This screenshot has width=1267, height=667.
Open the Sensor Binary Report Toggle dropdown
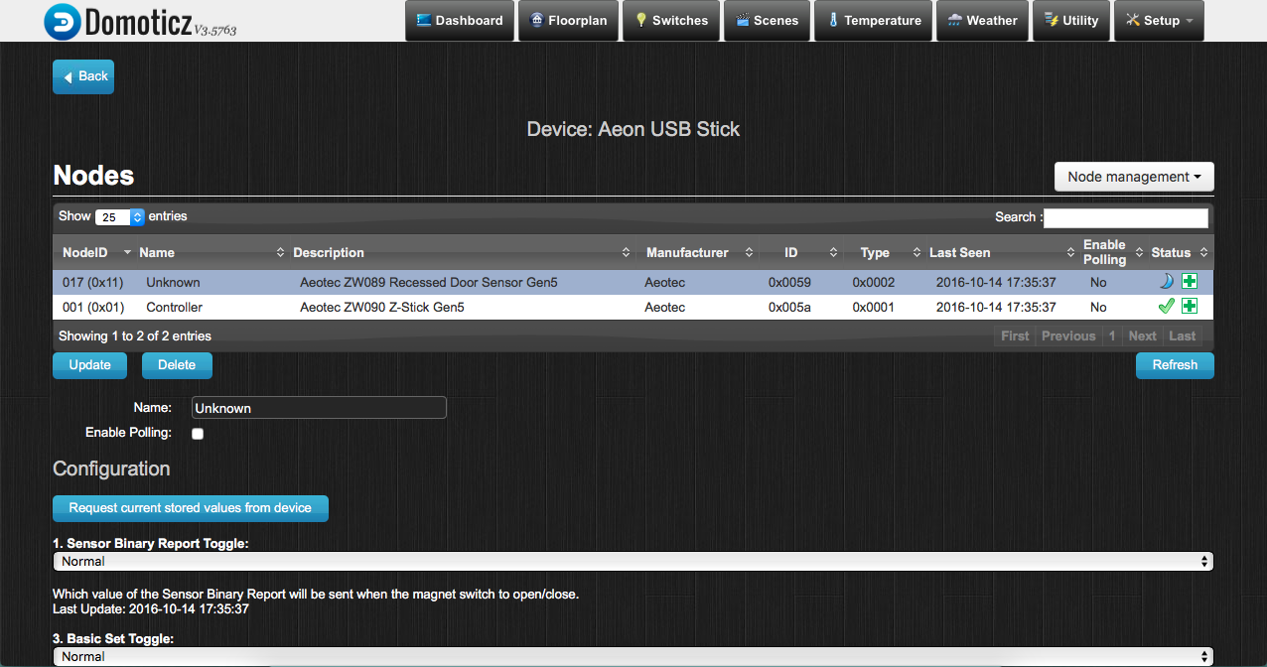click(x=633, y=562)
